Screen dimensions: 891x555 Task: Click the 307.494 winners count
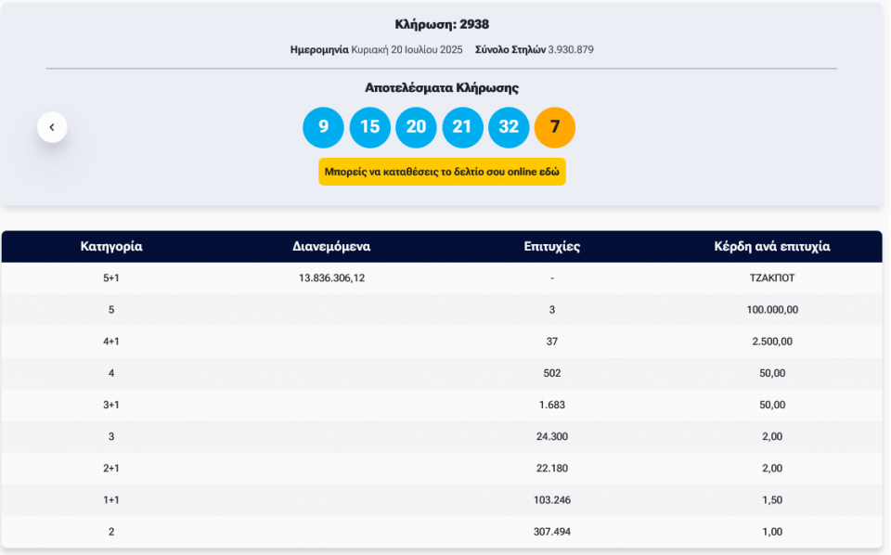551,532
